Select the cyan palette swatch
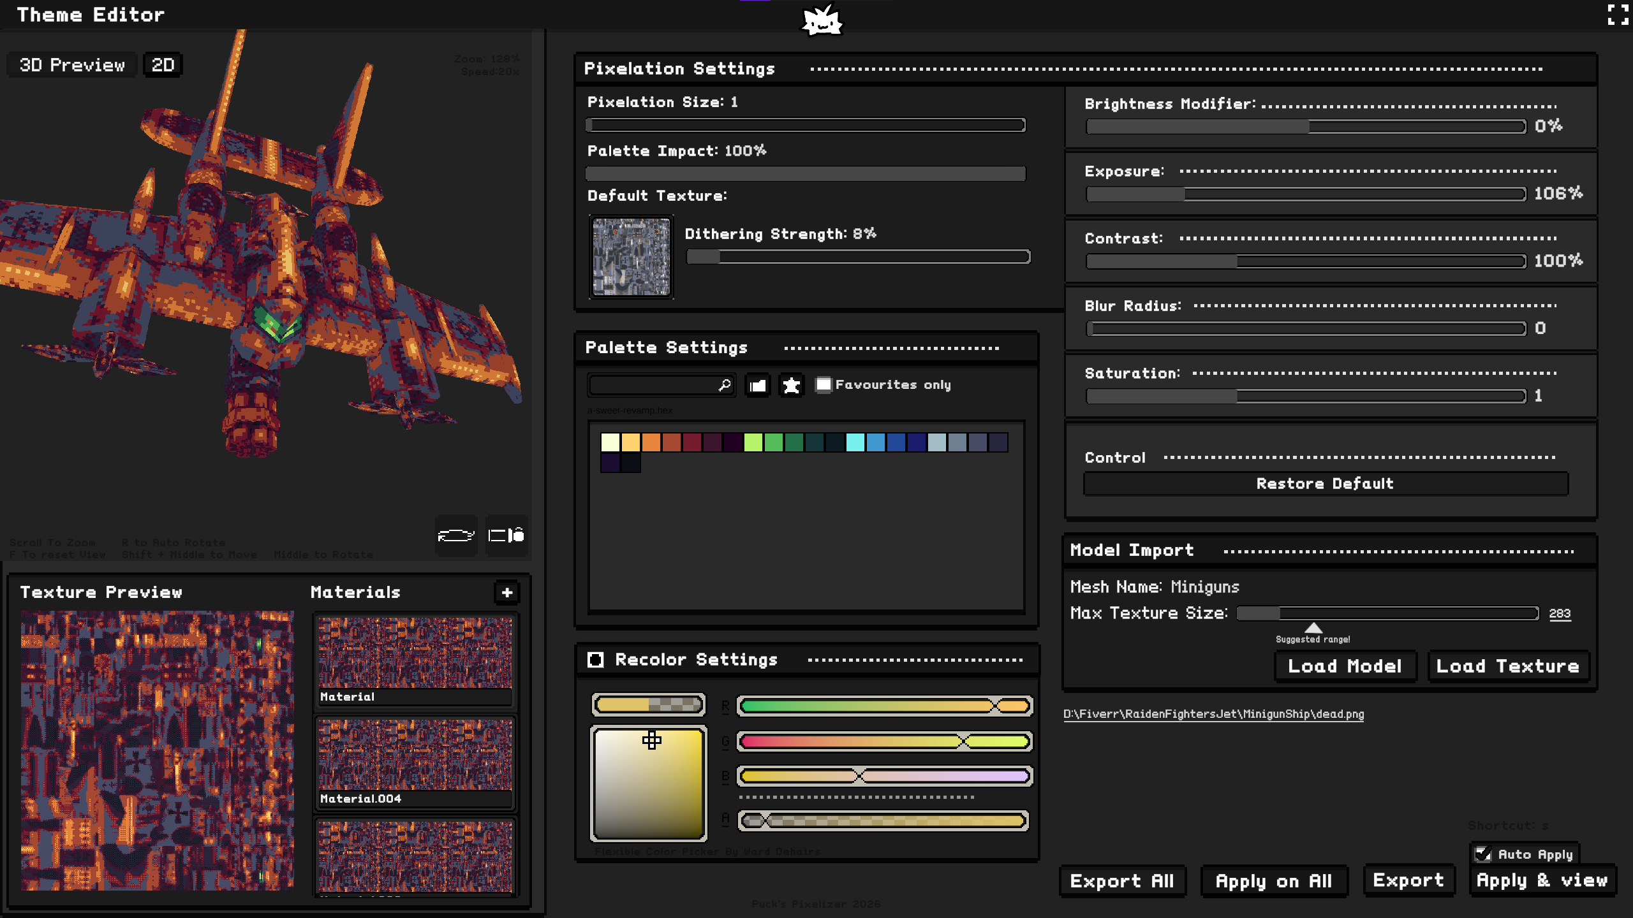Viewport: 1633px width, 918px height. pos(855,442)
